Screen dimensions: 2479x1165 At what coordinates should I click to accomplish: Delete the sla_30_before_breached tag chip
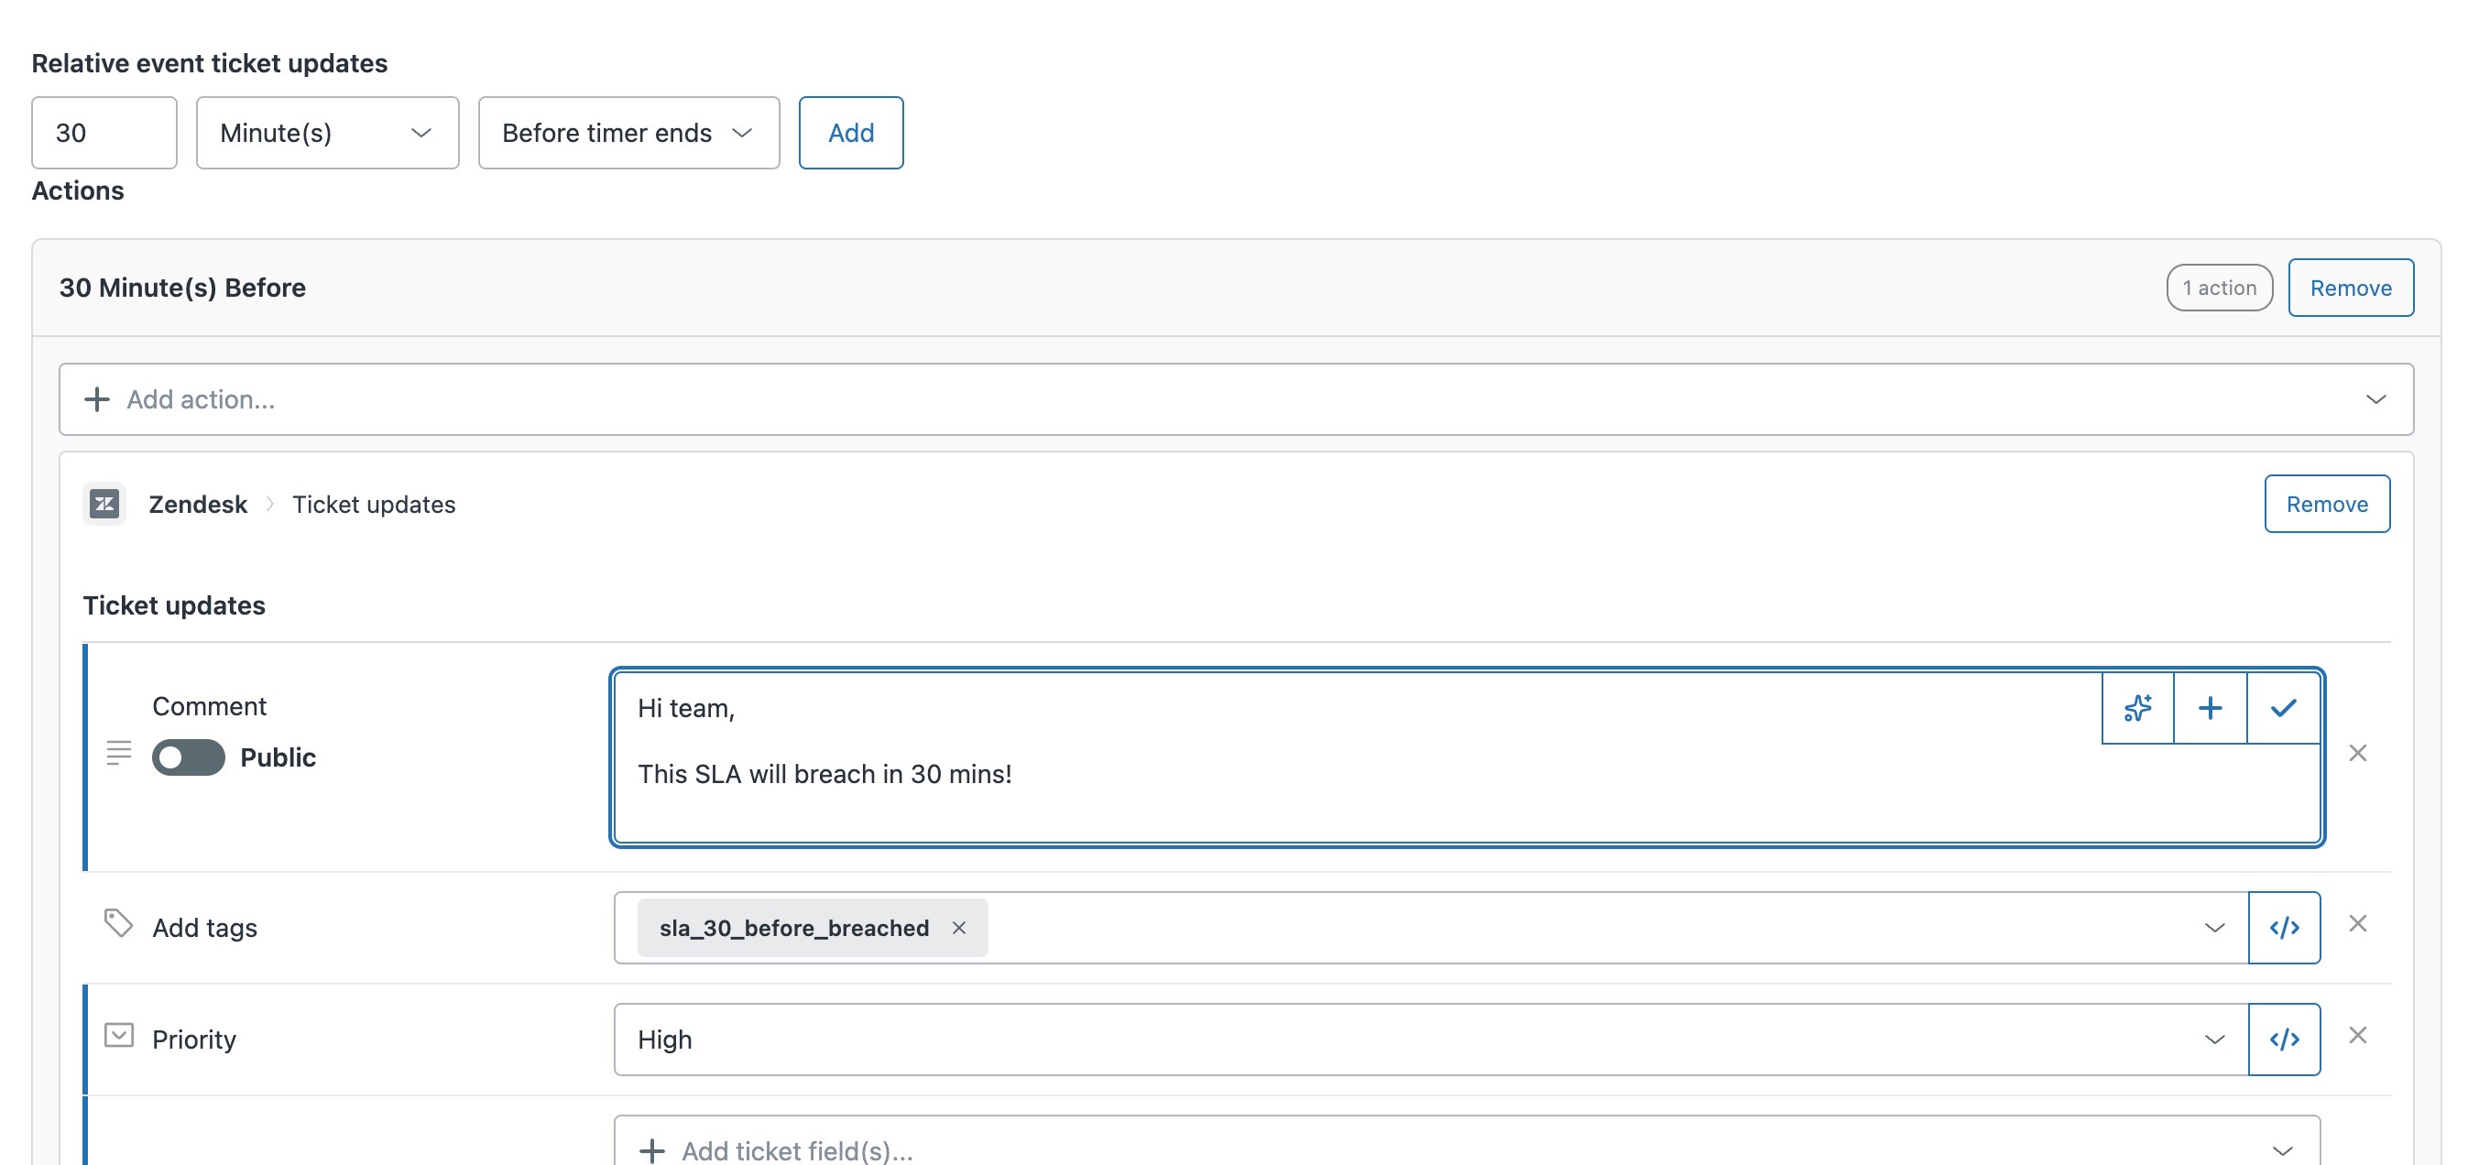(958, 928)
